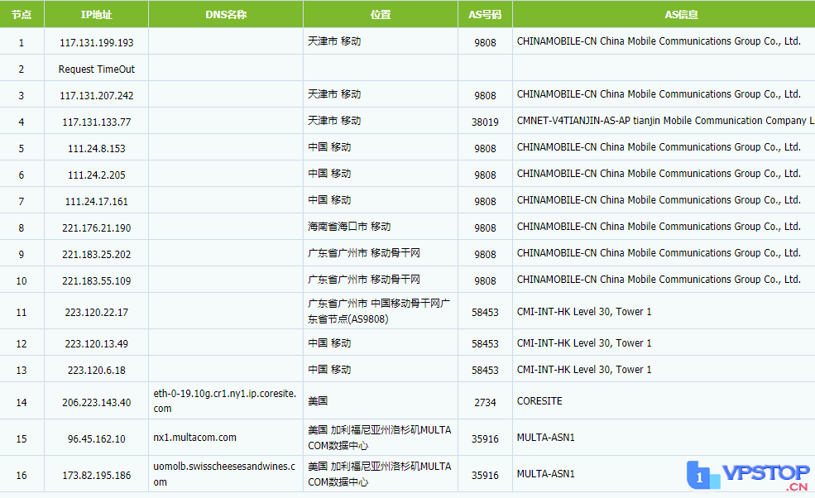The height and width of the screenshot is (498, 815).
Task: Click location 天津市 移动 in node 4 row
Action: pyautogui.click(x=334, y=121)
